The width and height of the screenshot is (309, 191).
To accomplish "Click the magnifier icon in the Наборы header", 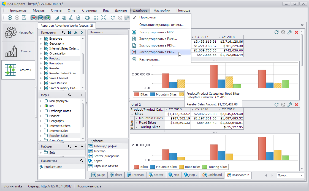I will click(x=70, y=146).
